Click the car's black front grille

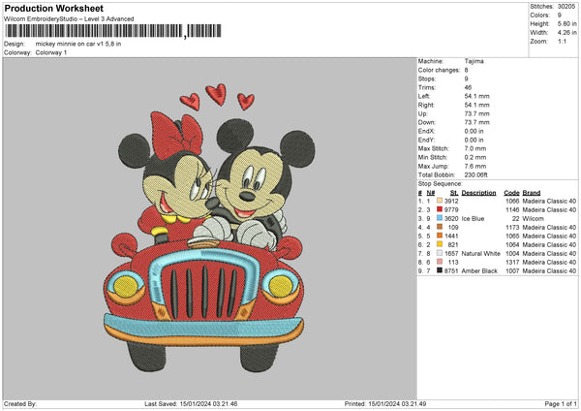203,289
